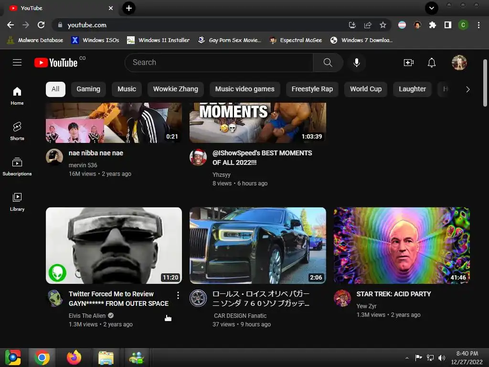The image size is (489, 367).
Task: Expand the tab search dropdown arrow
Action: click(432, 8)
